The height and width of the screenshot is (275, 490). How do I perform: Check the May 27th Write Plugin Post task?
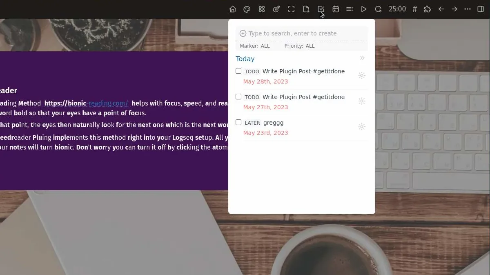tap(238, 97)
